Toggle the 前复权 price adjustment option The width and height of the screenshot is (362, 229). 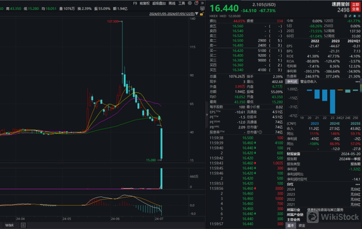pos(144,3)
